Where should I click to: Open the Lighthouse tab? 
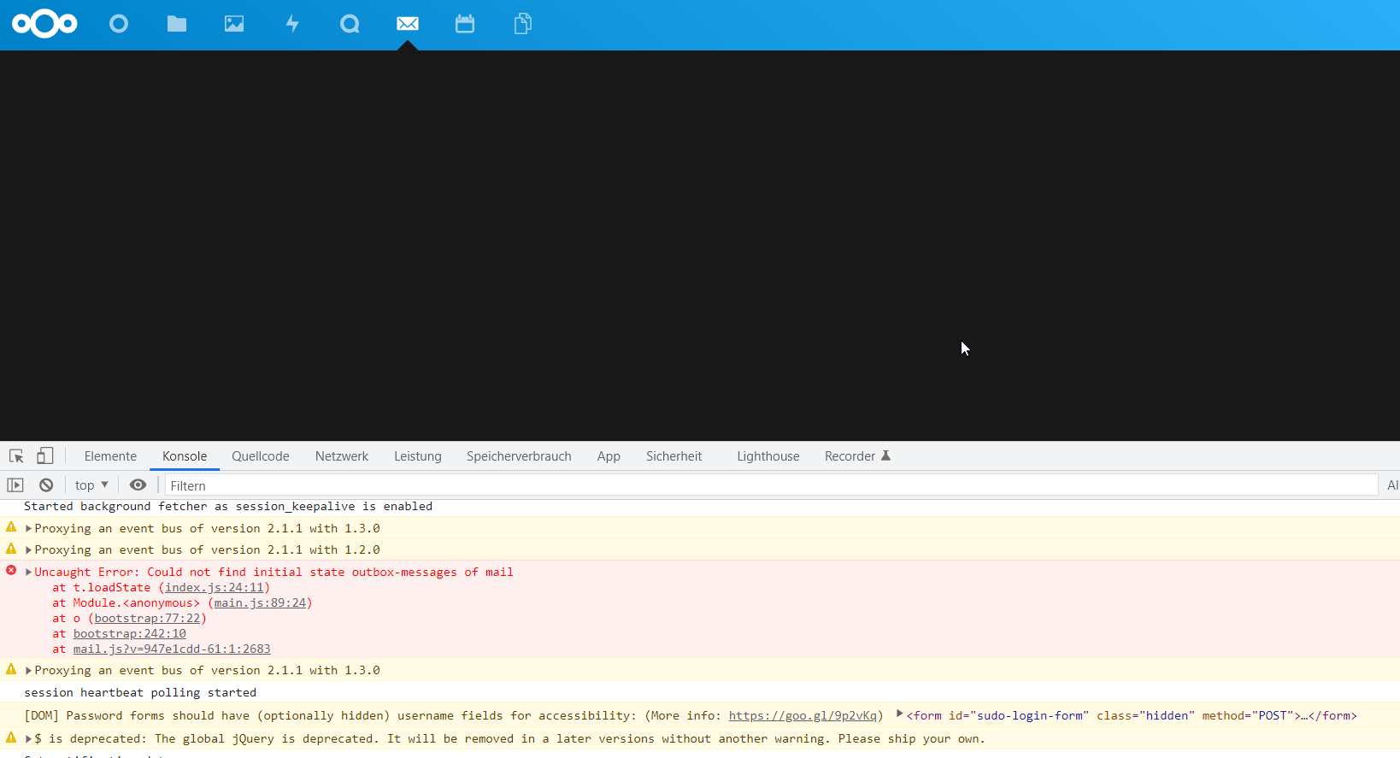pos(768,456)
